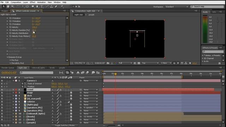Select the Pan Behind tool
This screenshot has height=127, width=226.
27,6
